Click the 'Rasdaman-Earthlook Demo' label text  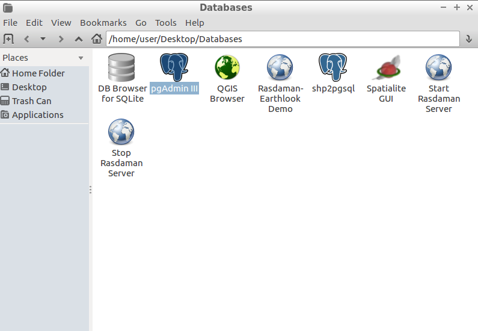tap(280, 99)
